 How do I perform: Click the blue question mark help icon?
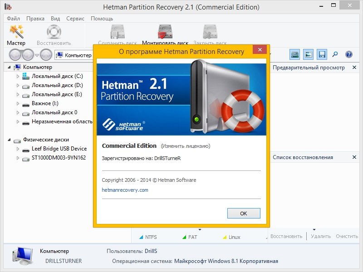tap(348, 54)
